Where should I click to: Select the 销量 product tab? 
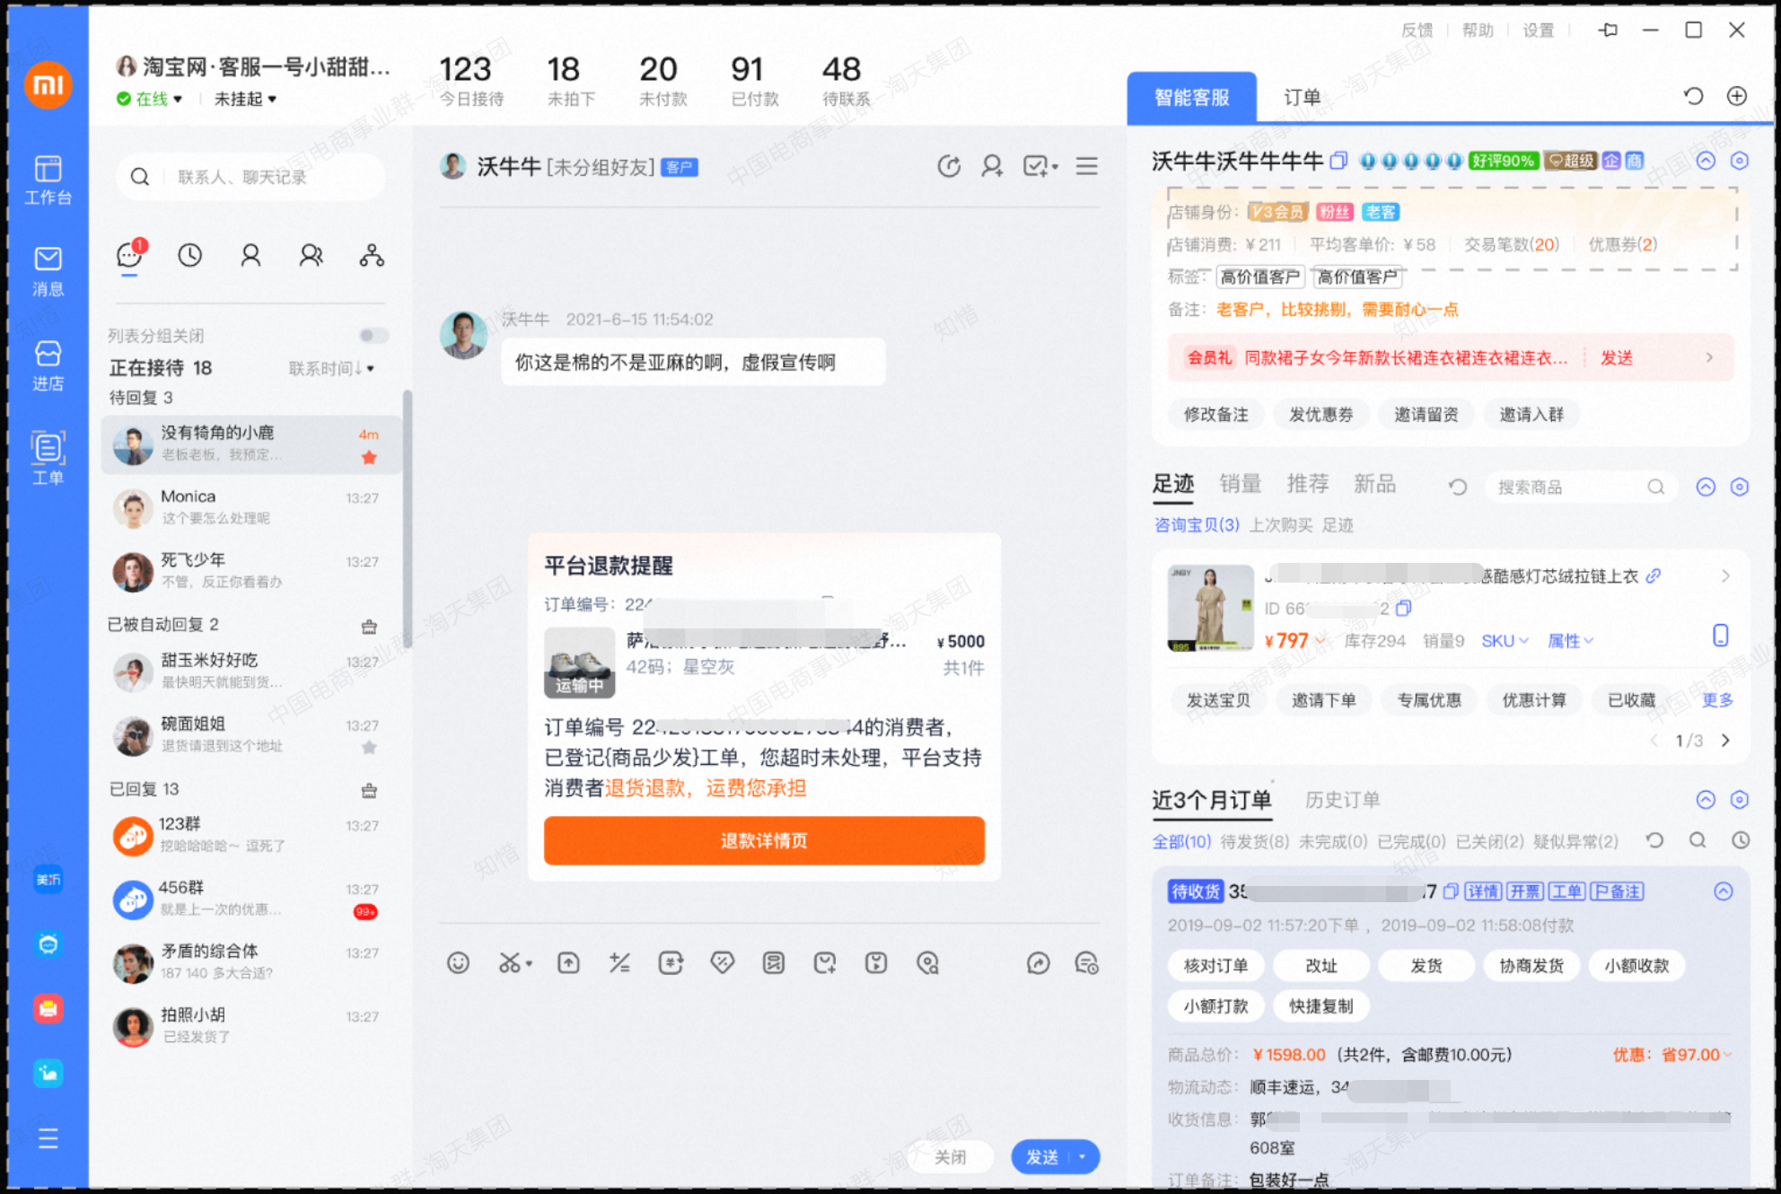pos(1241,484)
